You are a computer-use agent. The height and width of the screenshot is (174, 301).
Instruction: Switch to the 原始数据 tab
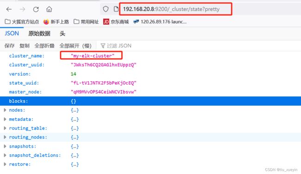point(39,34)
